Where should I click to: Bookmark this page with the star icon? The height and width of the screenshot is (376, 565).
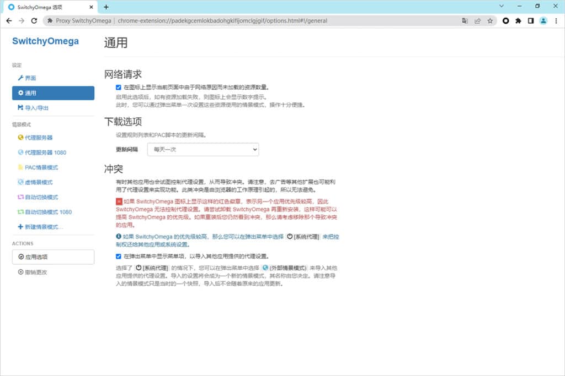490,21
